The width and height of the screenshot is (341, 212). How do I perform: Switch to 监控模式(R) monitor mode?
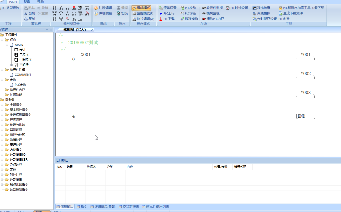point(143,13)
